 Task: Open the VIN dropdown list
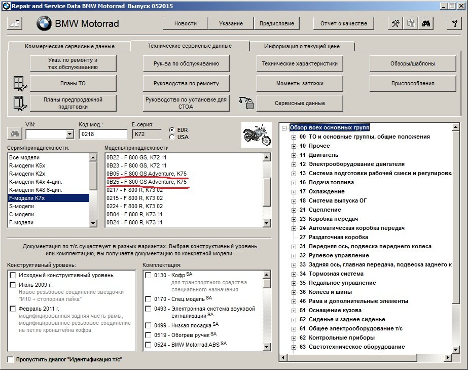tap(69, 134)
